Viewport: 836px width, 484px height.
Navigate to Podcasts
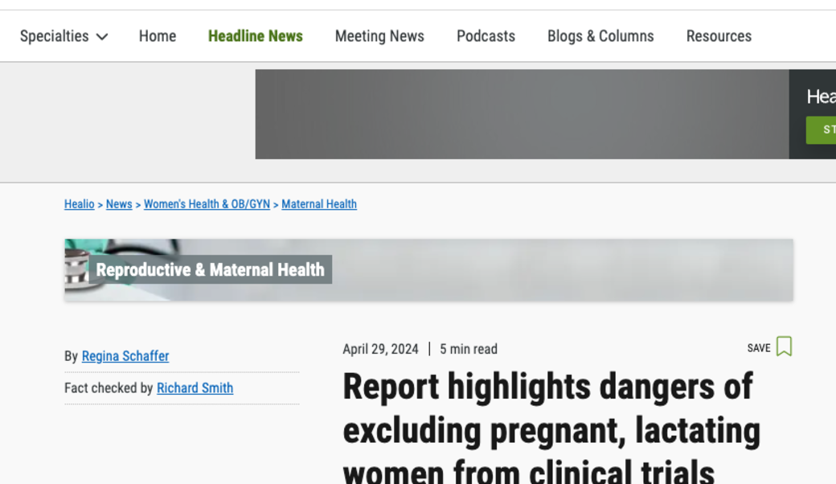[486, 36]
